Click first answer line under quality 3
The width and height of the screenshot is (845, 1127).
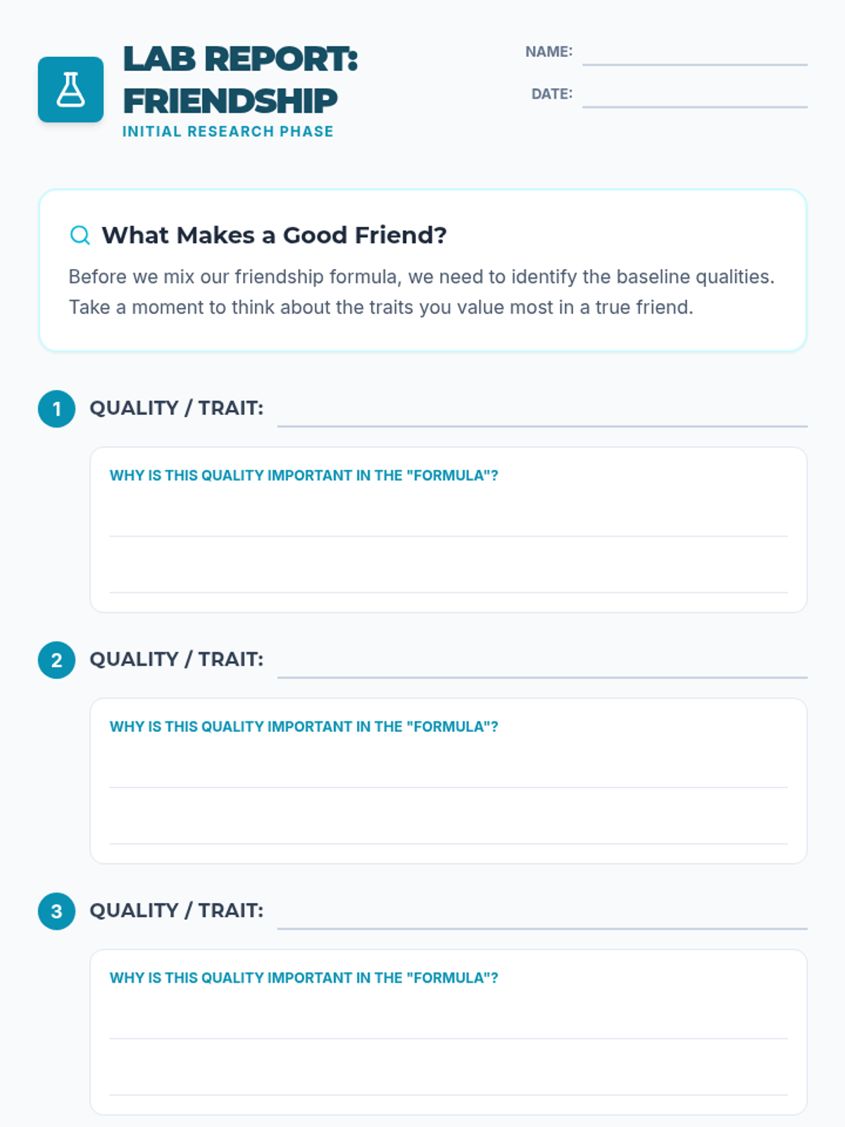[x=449, y=1026]
